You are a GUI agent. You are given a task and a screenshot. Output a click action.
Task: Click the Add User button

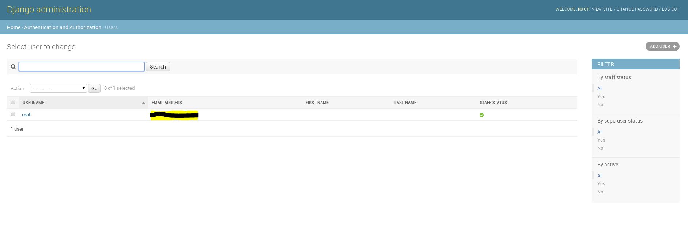pyautogui.click(x=662, y=46)
